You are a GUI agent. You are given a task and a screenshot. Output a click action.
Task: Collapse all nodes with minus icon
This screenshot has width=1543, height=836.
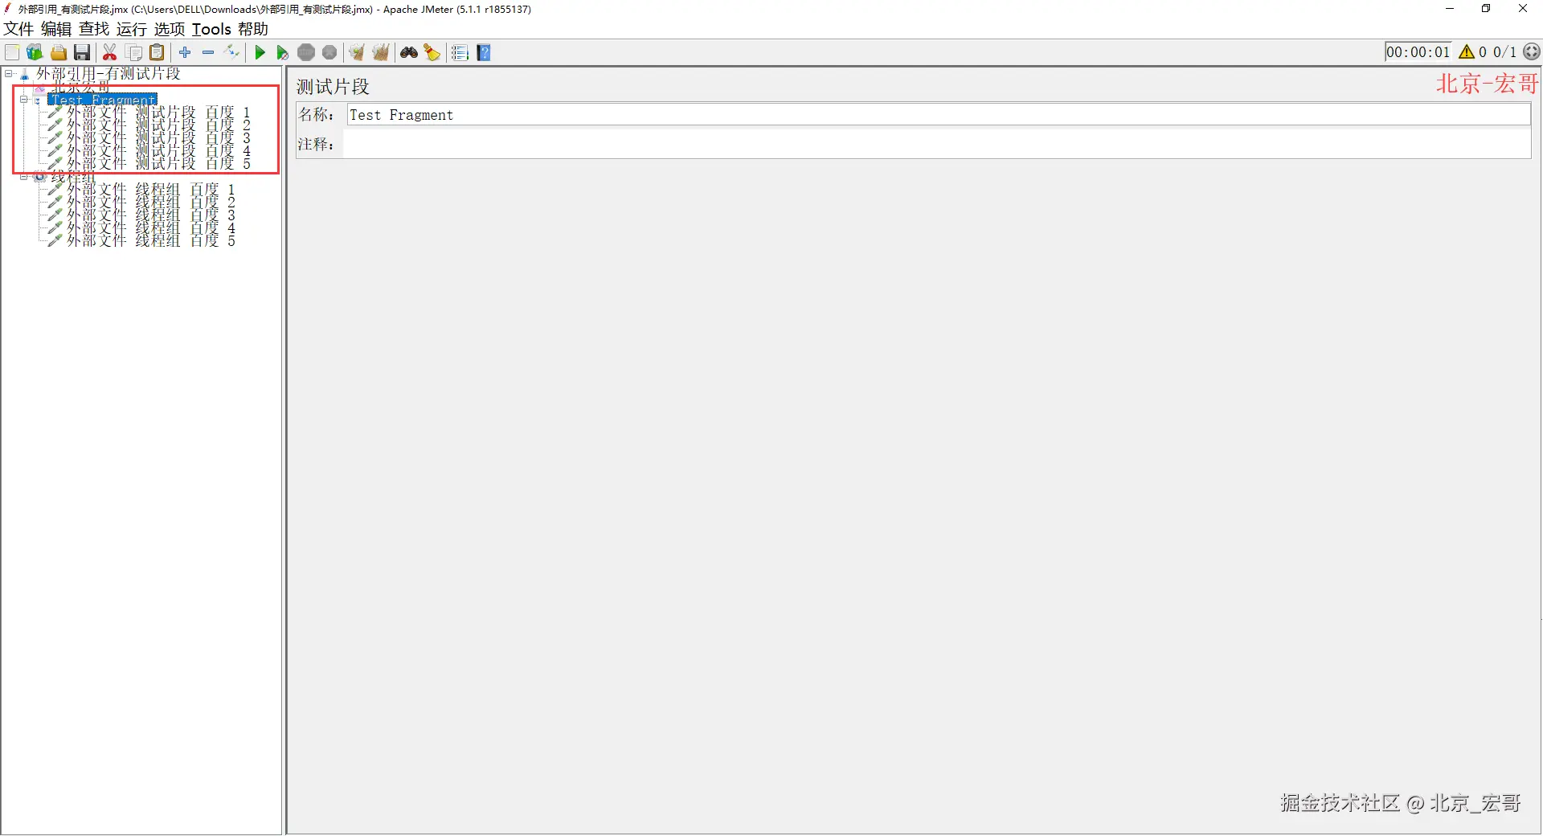click(x=208, y=52)
